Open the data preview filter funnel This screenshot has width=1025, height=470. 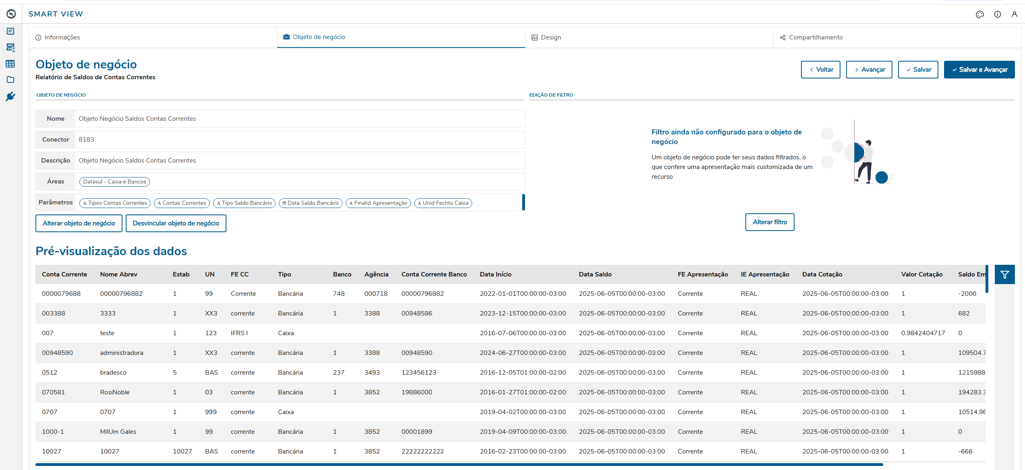point(1004,274)
